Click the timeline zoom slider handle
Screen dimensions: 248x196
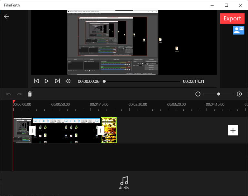coord(218,94)
